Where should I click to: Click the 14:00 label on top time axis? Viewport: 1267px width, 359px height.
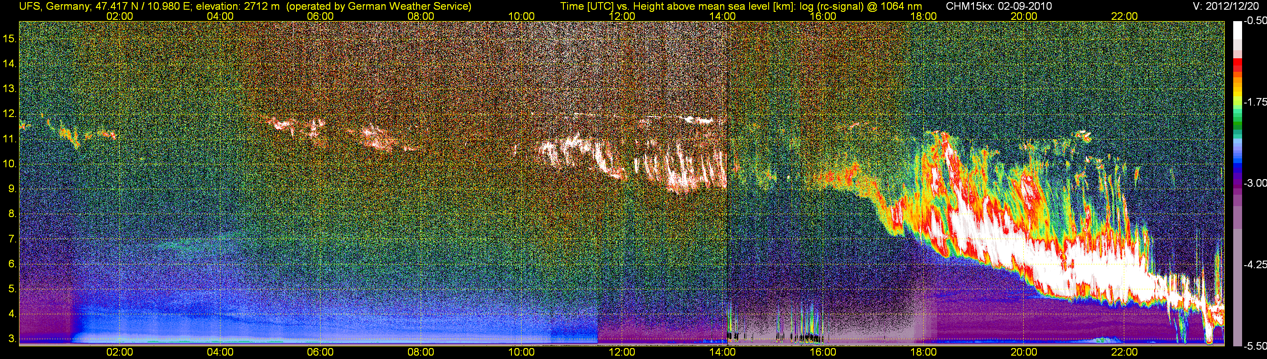click(x=722, y=16)
